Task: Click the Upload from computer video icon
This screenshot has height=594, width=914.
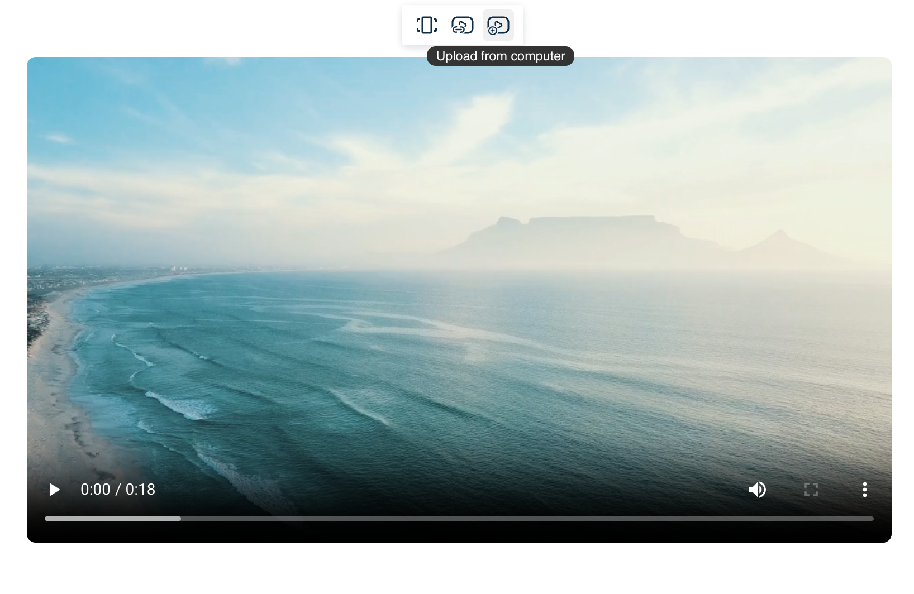Action: pyautogui.click(x=498, y=25)
